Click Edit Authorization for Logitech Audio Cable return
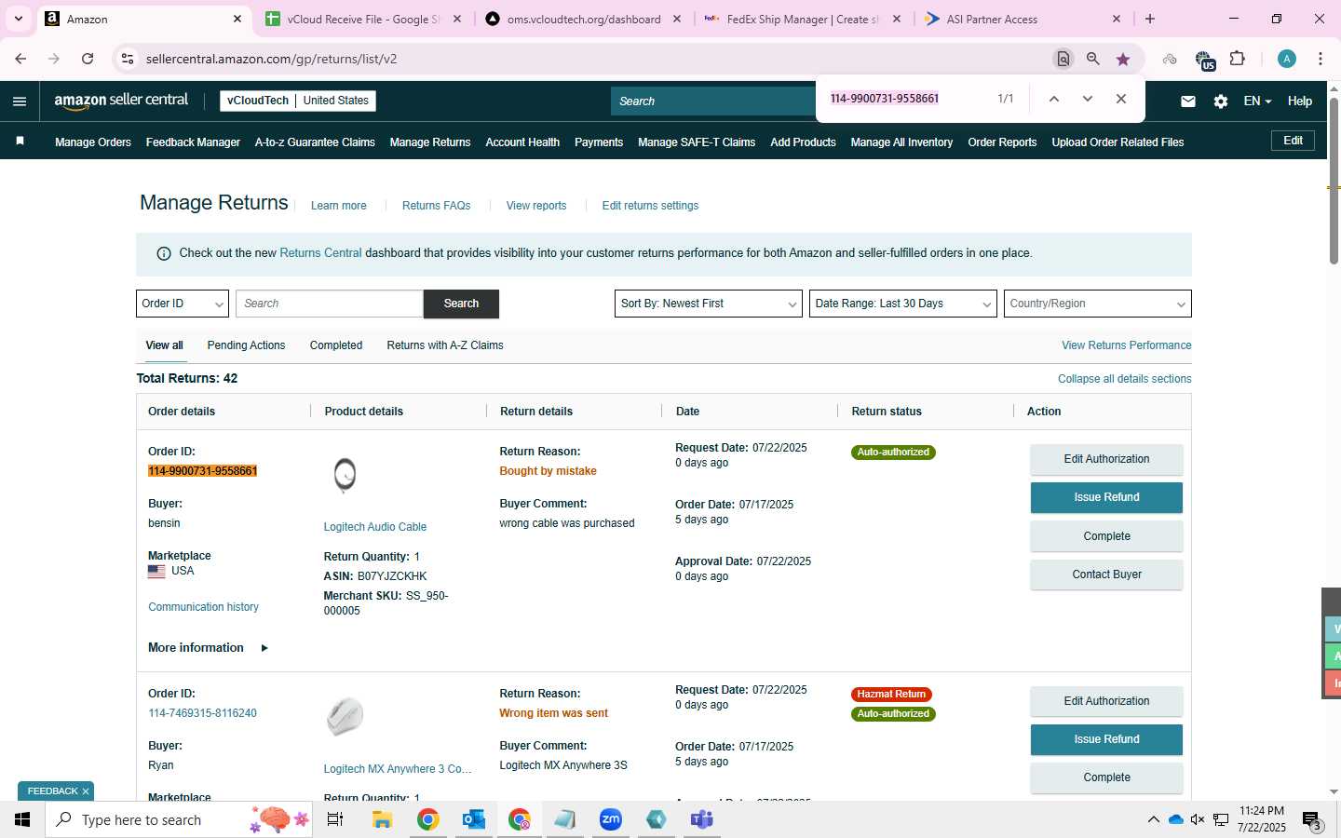 click(1106, 459)
